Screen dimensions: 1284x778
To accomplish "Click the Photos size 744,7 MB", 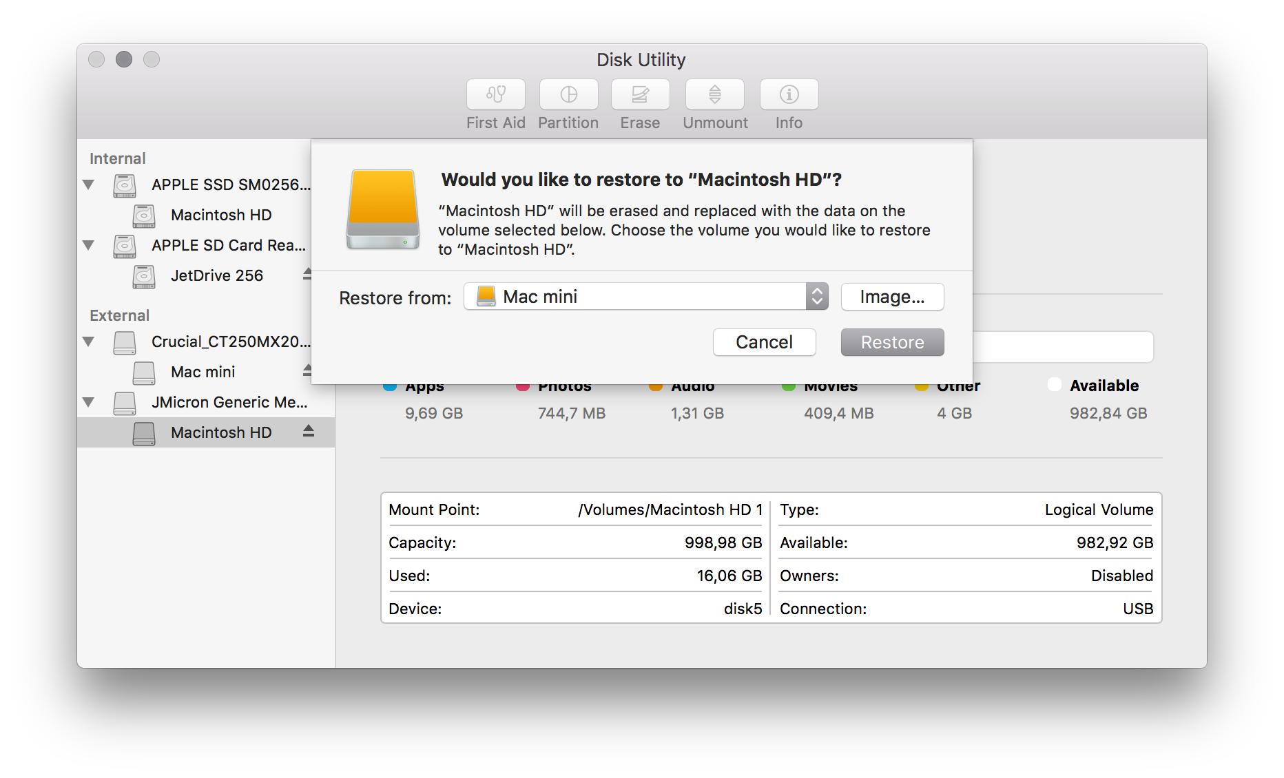I will tap(572, 414).
